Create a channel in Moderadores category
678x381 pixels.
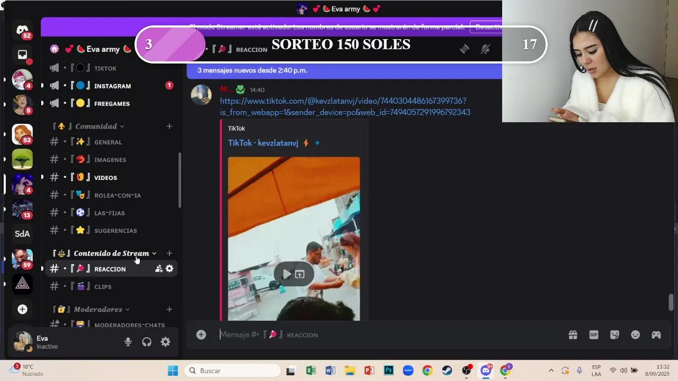(169, 310)
